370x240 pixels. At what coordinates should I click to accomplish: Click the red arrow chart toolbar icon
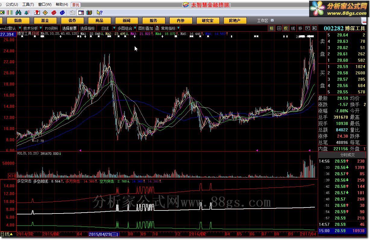37,13
